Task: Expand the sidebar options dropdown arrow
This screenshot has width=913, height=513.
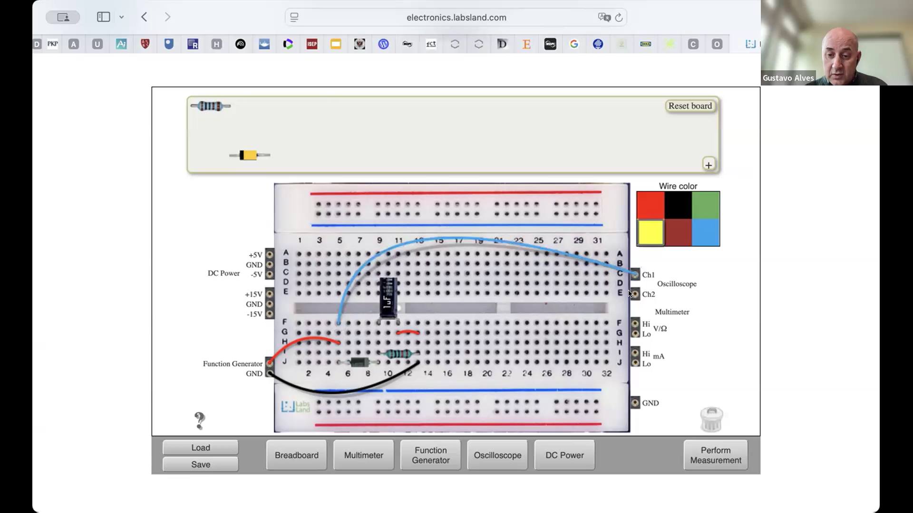Action: [122, 17]
